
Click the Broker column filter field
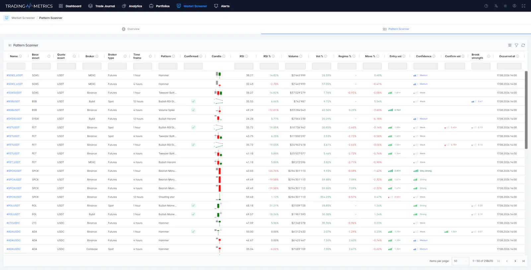point(92,66)
